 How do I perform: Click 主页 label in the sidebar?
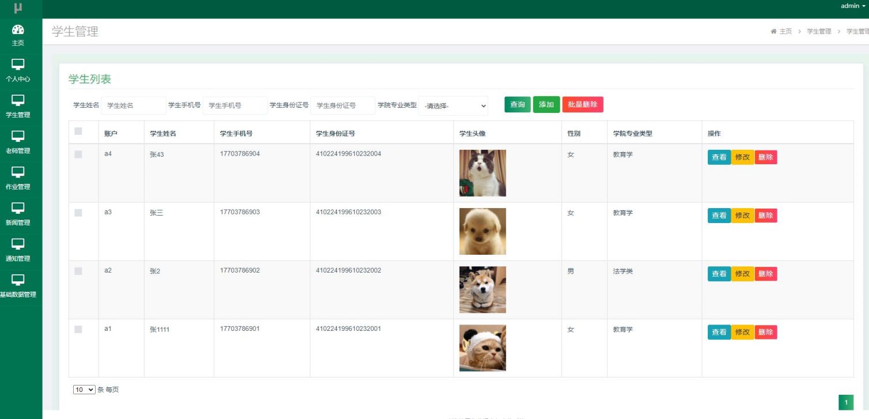(18, 43)
